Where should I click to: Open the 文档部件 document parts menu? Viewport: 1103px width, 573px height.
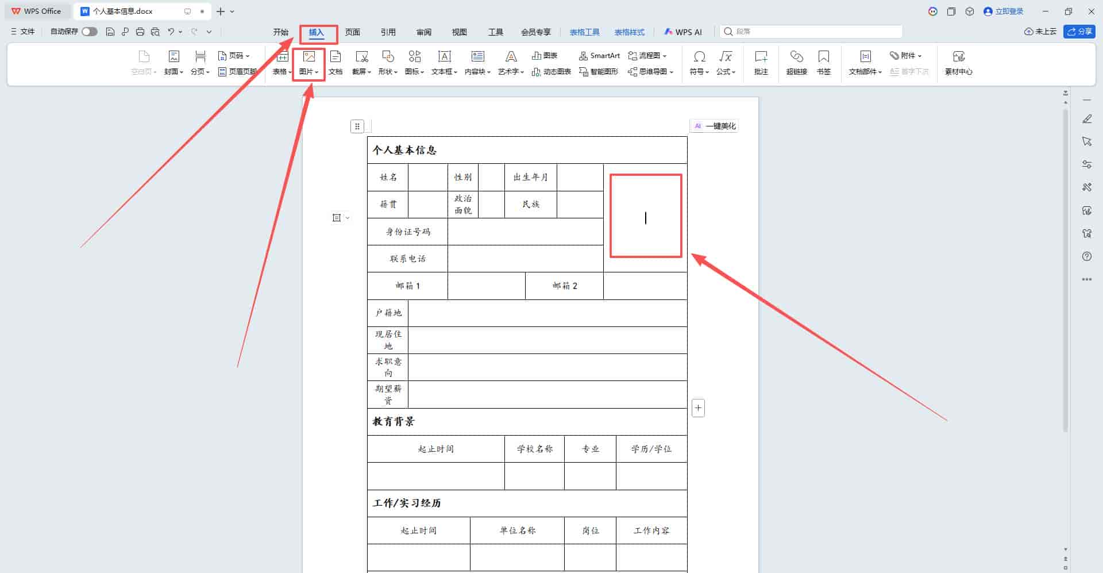point(865,63)
